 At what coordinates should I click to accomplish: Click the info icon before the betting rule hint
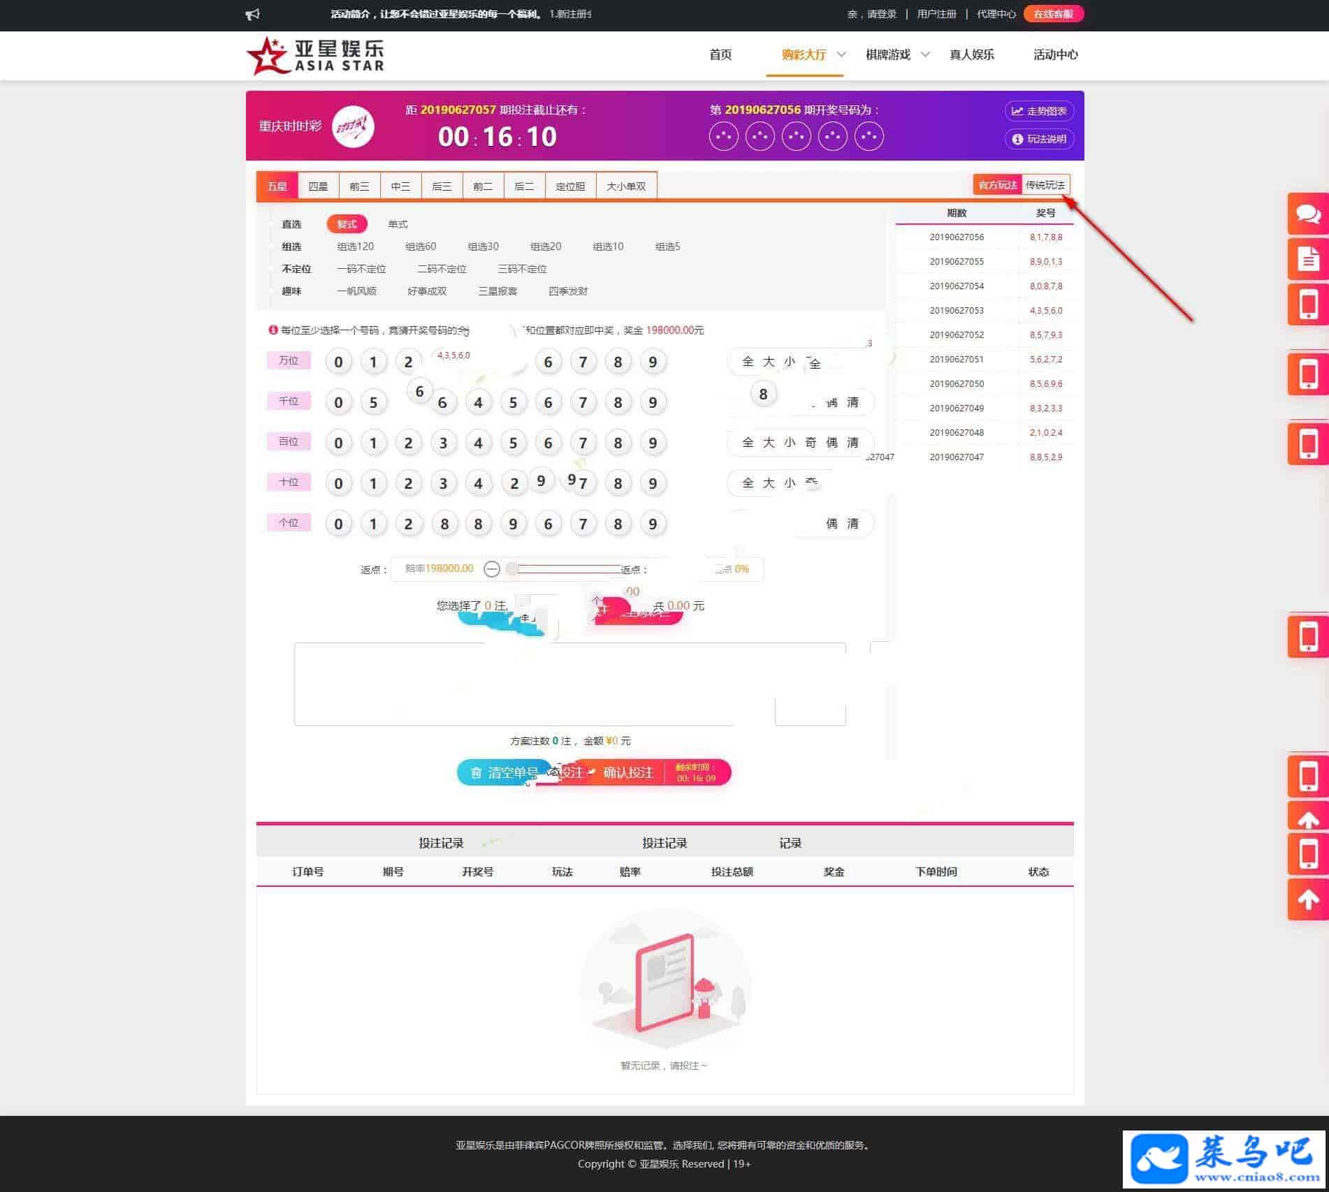pos(273,330)
